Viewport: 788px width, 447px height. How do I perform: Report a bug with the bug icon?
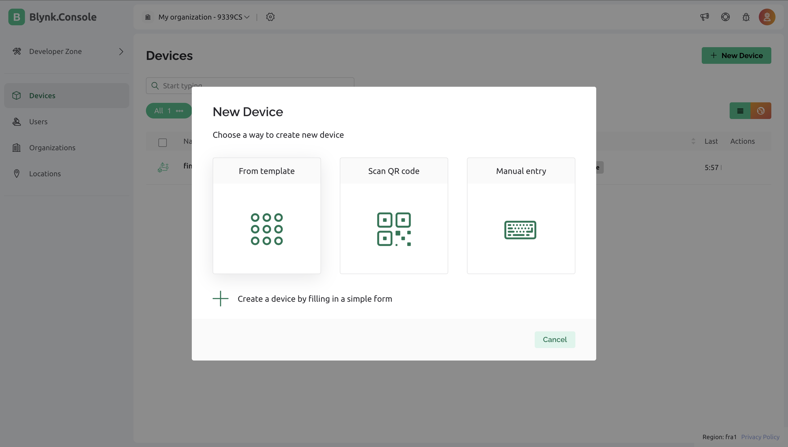tap(746, 17)
